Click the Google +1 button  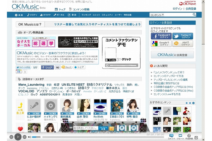pos(19,72)
